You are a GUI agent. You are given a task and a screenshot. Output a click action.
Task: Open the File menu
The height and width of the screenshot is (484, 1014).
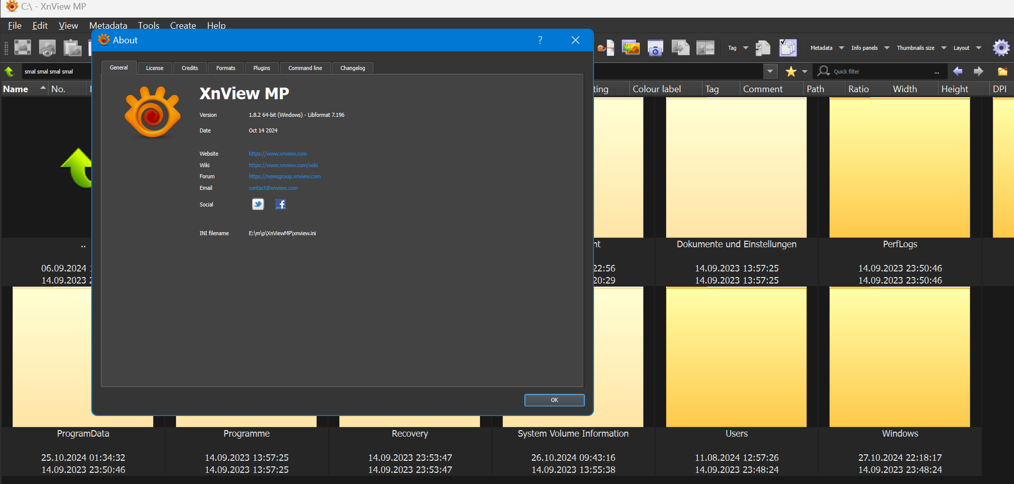[x=15, y=26]
